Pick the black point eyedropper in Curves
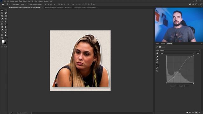 click(x=157, y=57)
